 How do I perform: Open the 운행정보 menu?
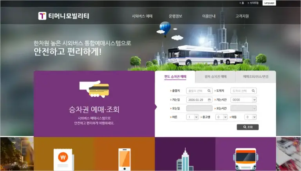click(x=176, y=16)
